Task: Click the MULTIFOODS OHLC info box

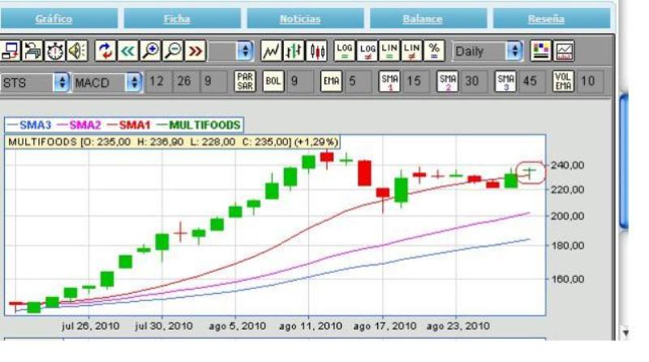Action: click(x=172, y=142)
